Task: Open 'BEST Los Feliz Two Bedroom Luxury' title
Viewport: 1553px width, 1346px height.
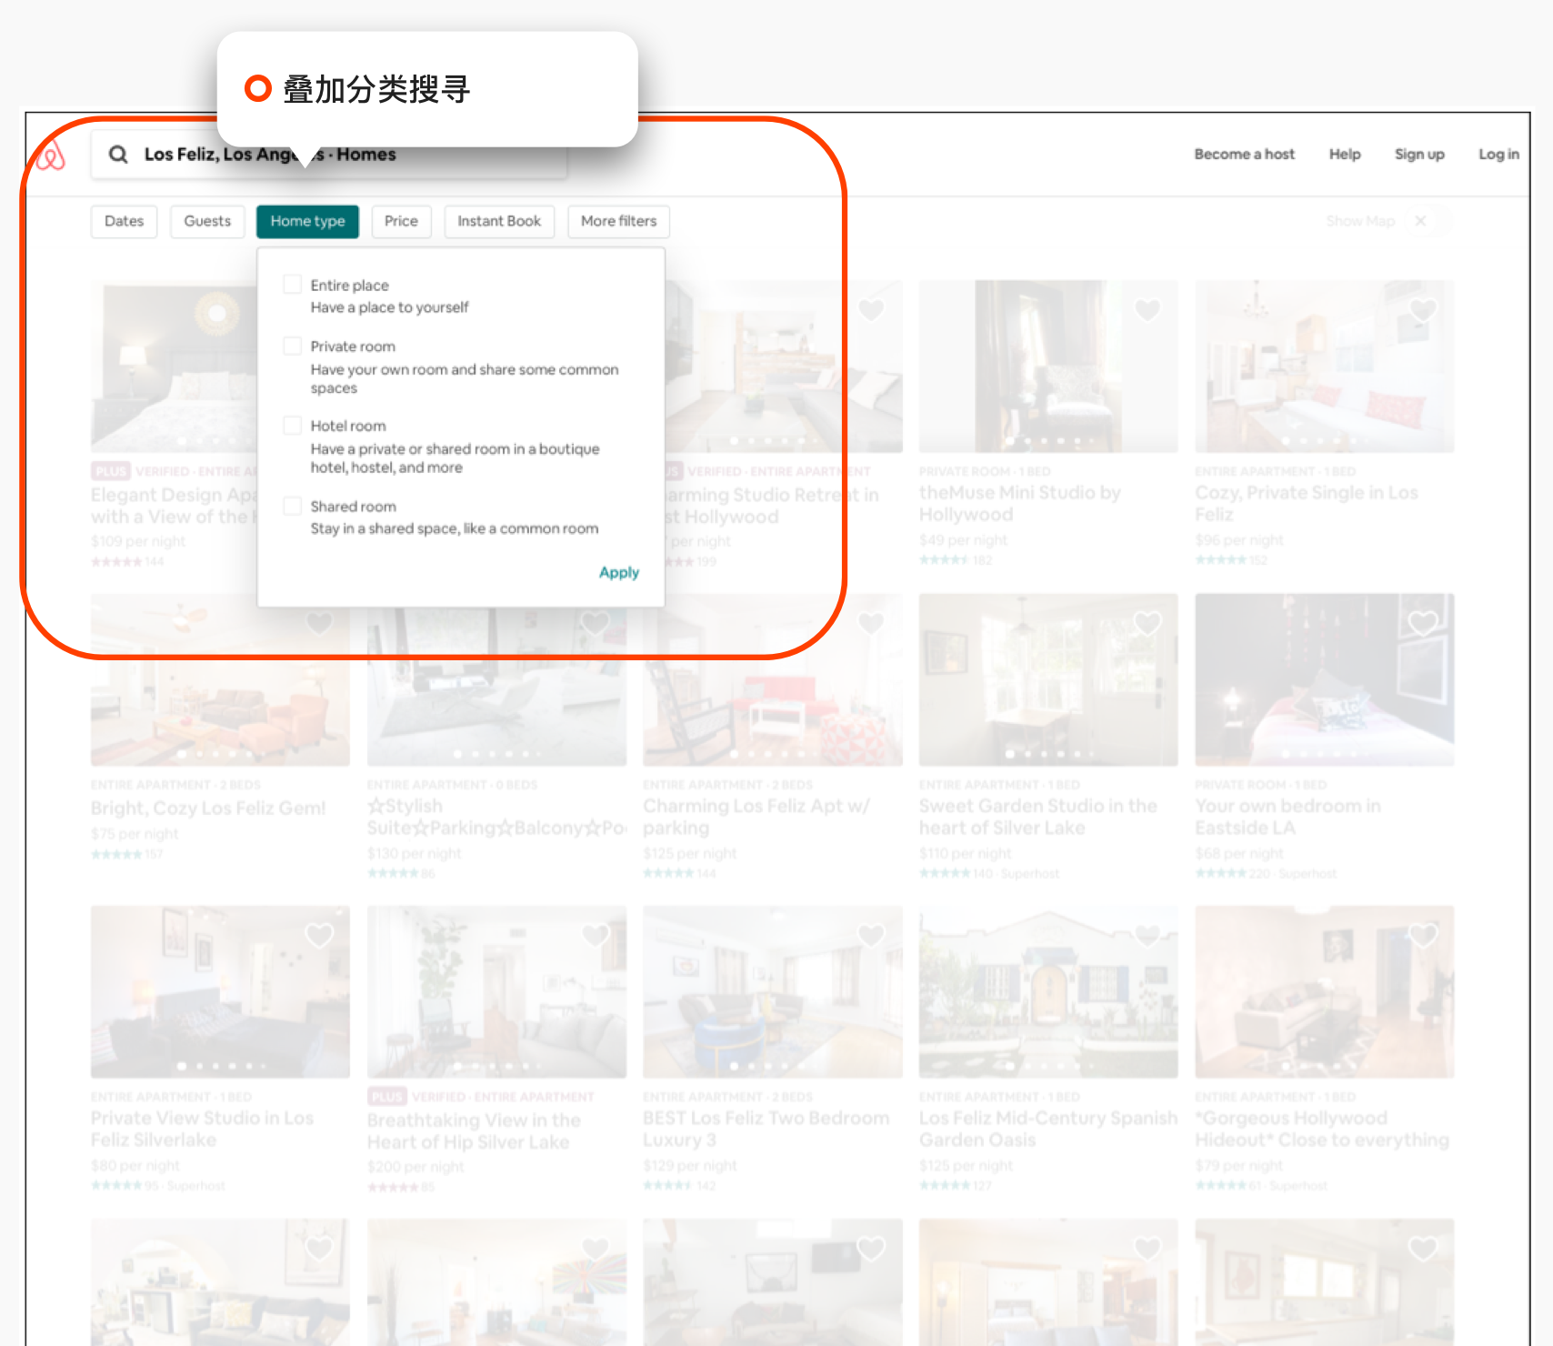Action: pos(766,1129)
